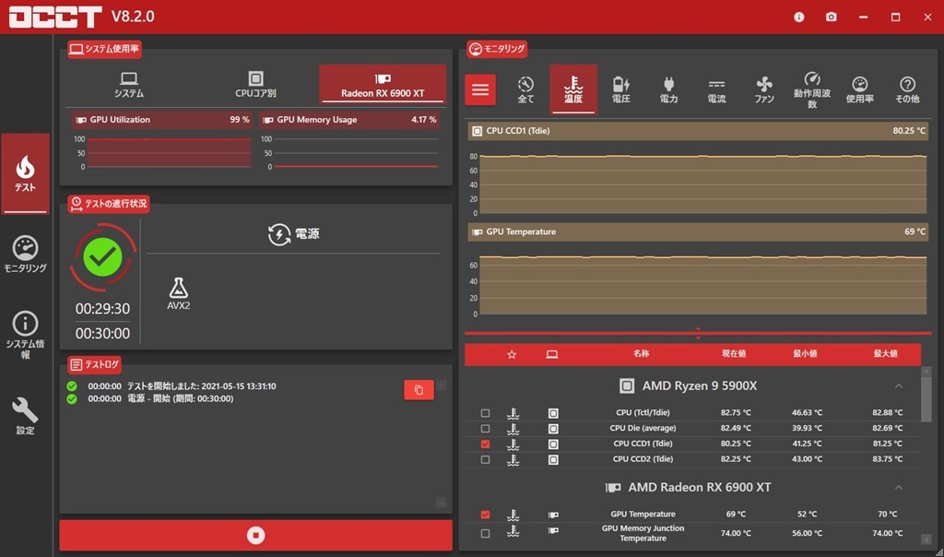Open the red hamburger menu in monitoring
944x557 pixels.
480,89
